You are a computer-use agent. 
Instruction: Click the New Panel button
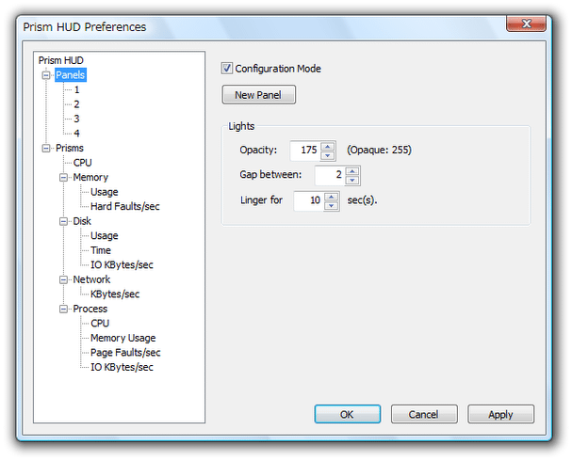tap(258, 95)
